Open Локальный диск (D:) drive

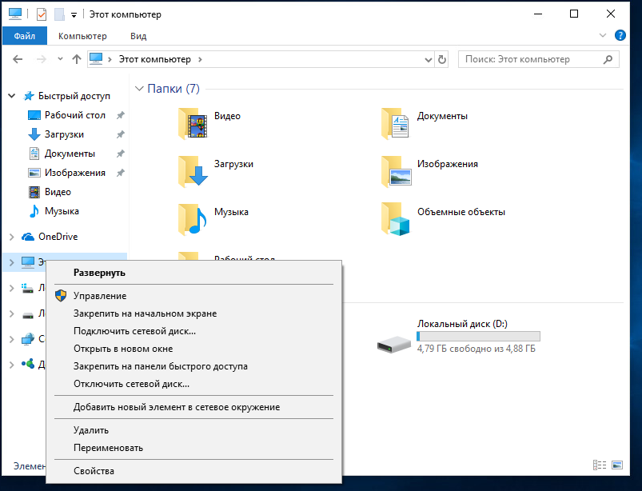click(x=395, y=342)
